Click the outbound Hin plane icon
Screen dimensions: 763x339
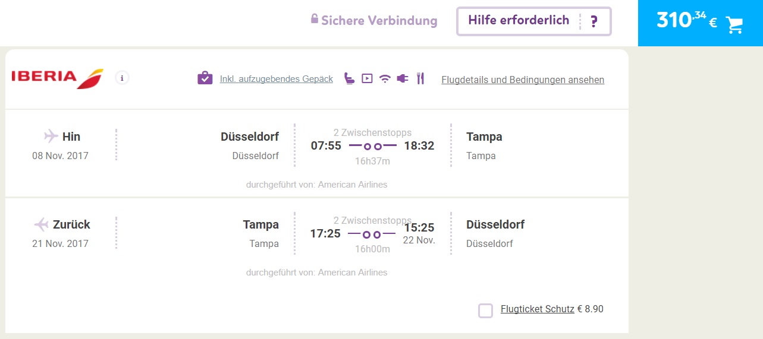(x=51, y=137)
